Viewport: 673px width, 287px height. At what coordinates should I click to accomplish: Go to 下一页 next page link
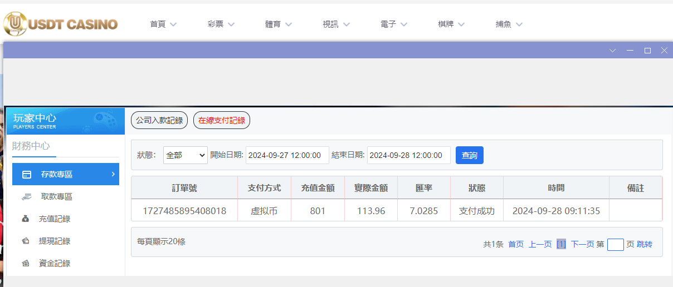pos(582,244)
